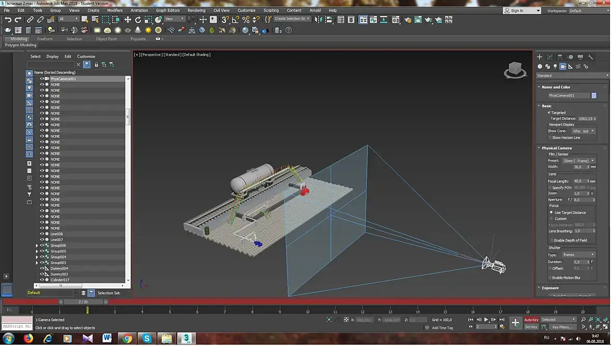
Task: Select the Move tool in main toolbar
Action: pyautogui.click(x=128, y=19)
